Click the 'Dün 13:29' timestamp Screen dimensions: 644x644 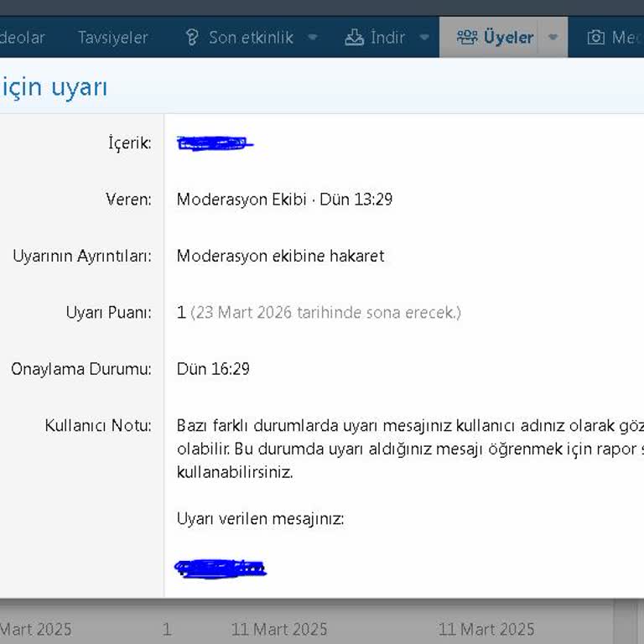pyautogui.click(x=356, y=200)
